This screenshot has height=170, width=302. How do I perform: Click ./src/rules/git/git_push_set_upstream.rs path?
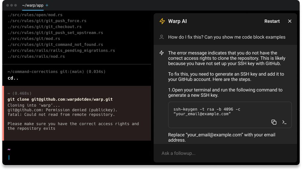56,33
